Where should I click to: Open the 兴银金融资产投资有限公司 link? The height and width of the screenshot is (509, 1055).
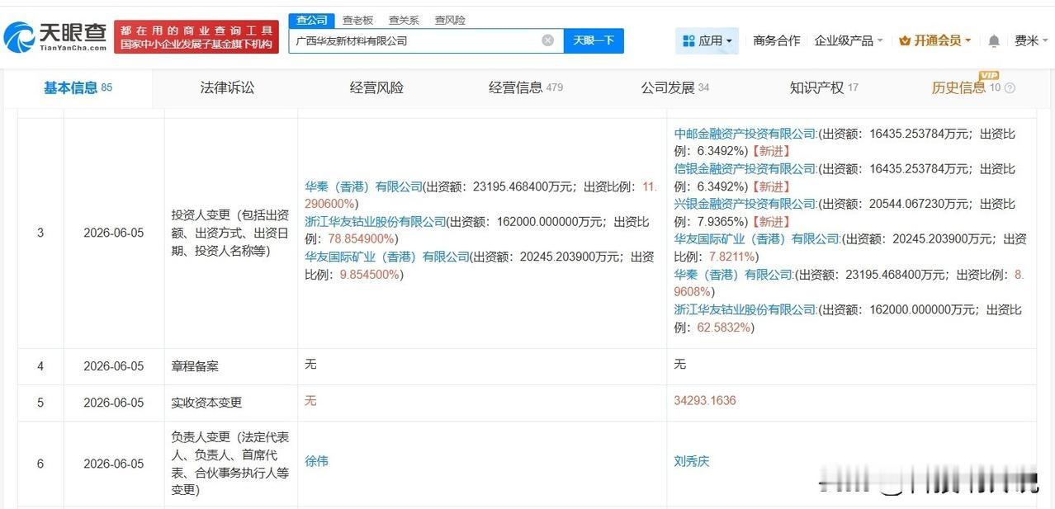745,204
